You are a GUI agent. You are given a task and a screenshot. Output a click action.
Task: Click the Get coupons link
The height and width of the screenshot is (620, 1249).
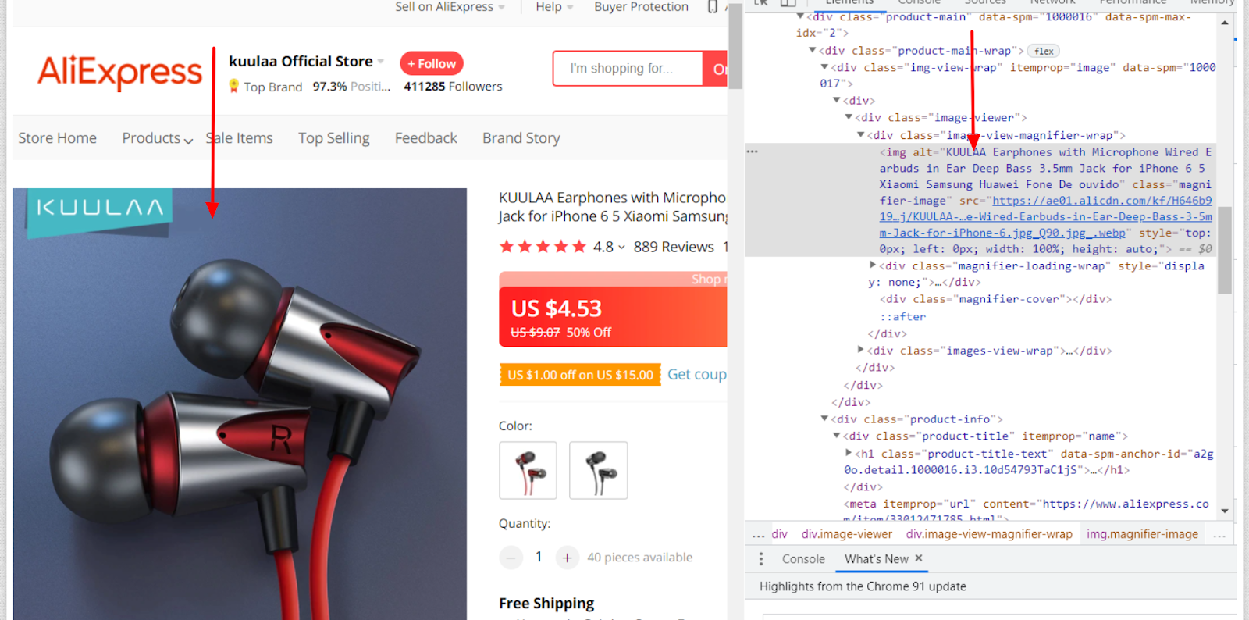697,375
